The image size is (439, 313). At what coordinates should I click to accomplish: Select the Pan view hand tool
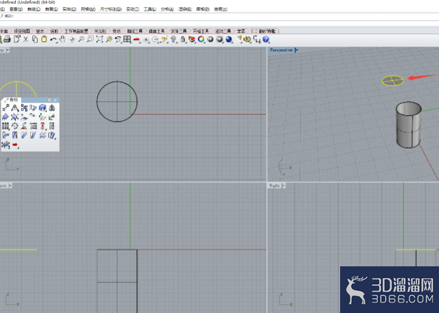[x=62, y=39]
